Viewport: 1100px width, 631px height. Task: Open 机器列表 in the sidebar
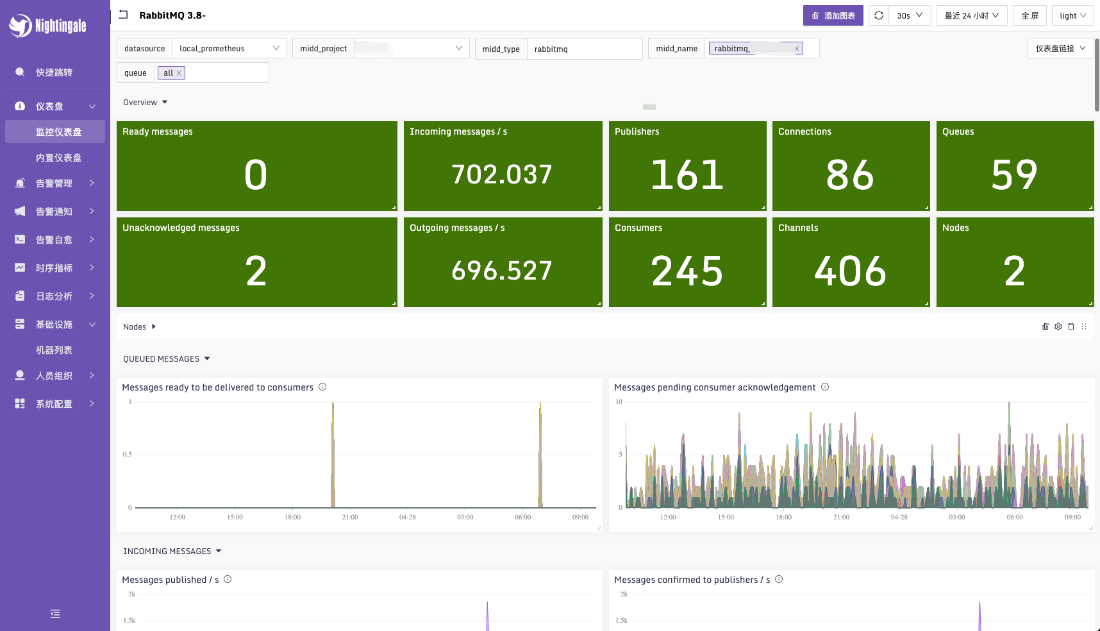point(55,349)
